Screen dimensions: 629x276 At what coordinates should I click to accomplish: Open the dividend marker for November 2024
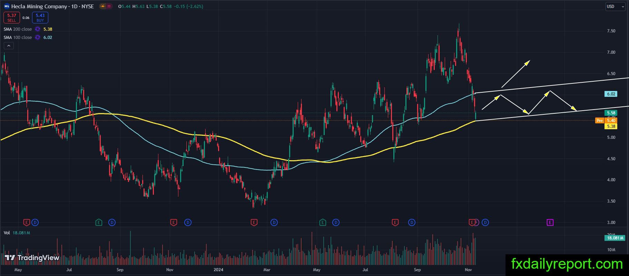point(485,223)
